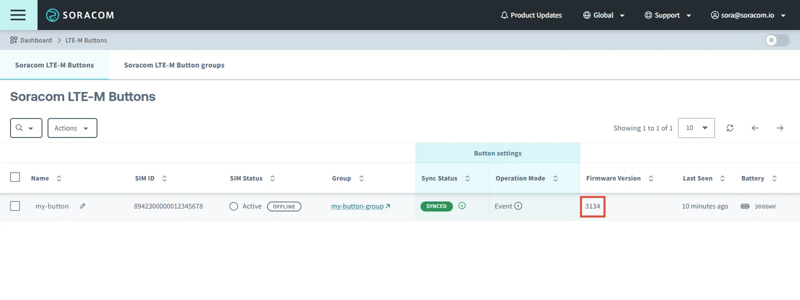Tick the select-all checkbox in the header
The image size is (800, 300).
[15, 177]
